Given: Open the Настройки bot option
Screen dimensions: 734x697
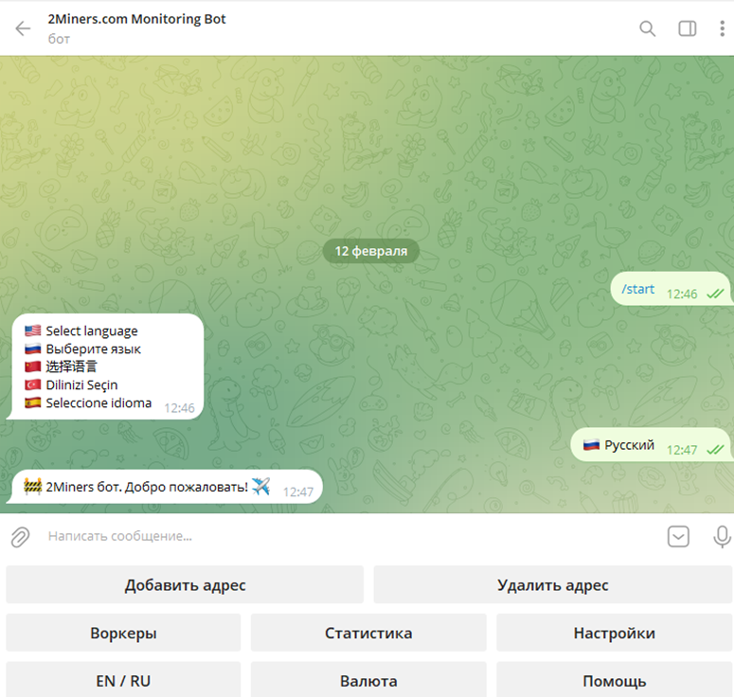Looking at the screenshot, I should click(614, 633).
